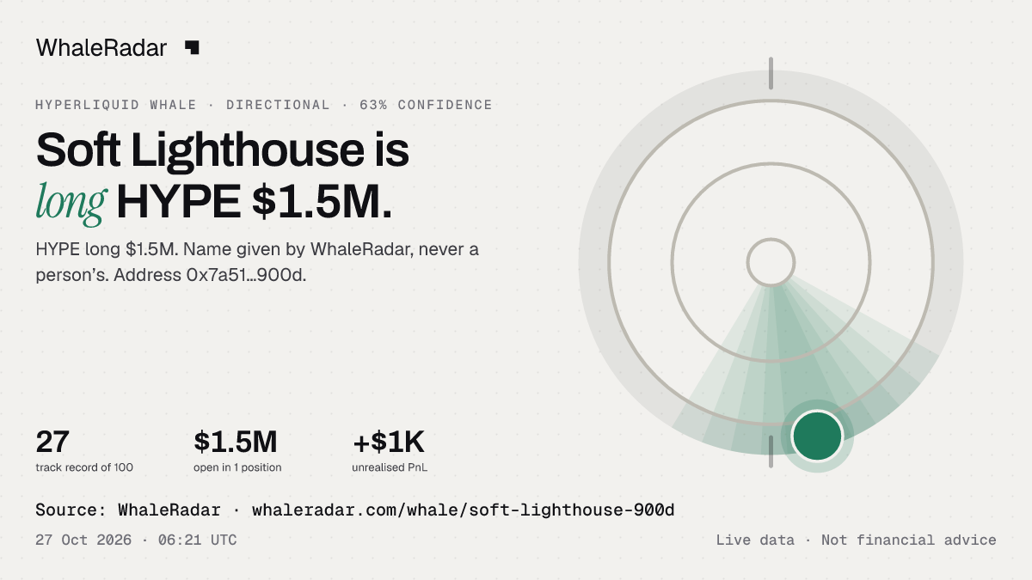
Task: Click the track record value "27"
Action: [52, 442]
